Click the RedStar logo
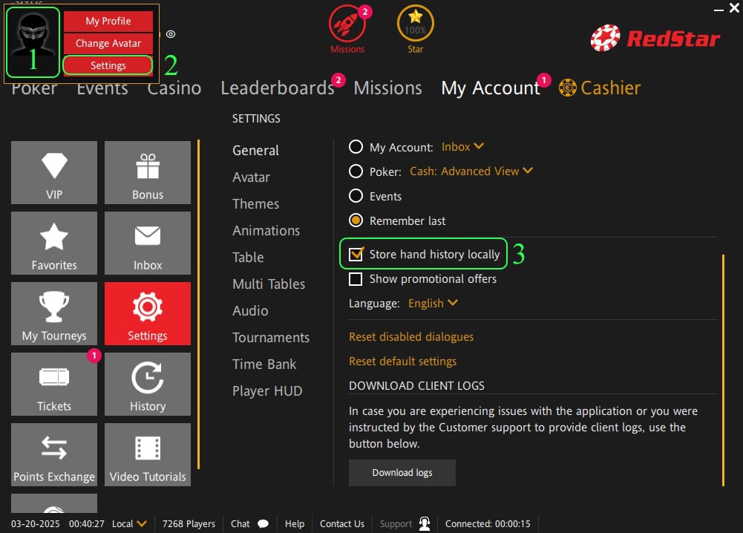 click(x=655, y=38)
